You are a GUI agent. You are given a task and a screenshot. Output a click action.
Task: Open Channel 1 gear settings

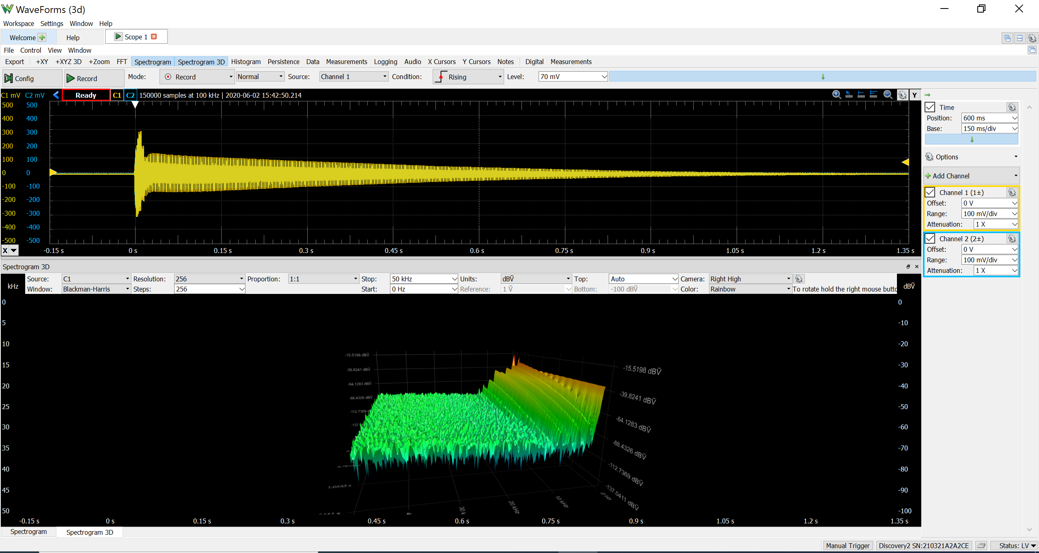click(x=1012, y=192)
